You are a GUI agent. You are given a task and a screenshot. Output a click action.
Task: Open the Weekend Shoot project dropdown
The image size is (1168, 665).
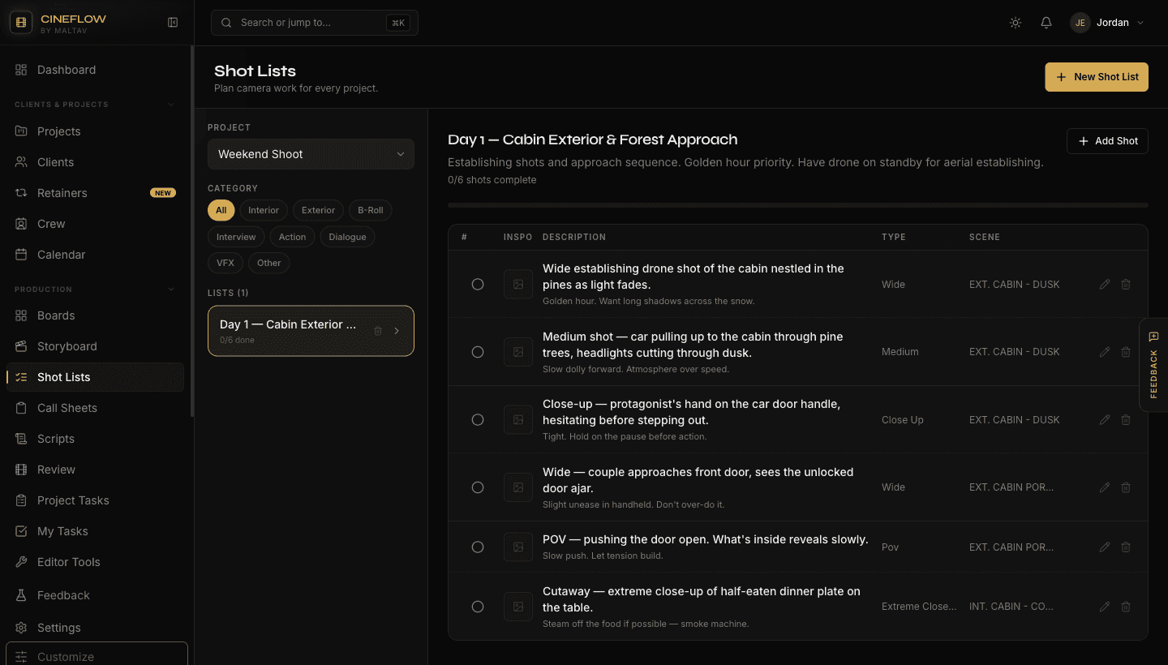coord(311,154)
